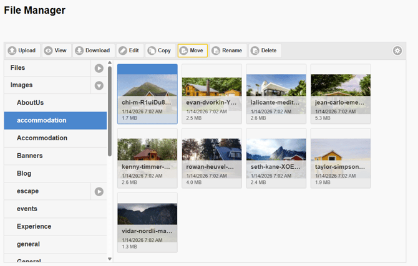
Task: Open the Banners folder
Action: pos(55,156)
